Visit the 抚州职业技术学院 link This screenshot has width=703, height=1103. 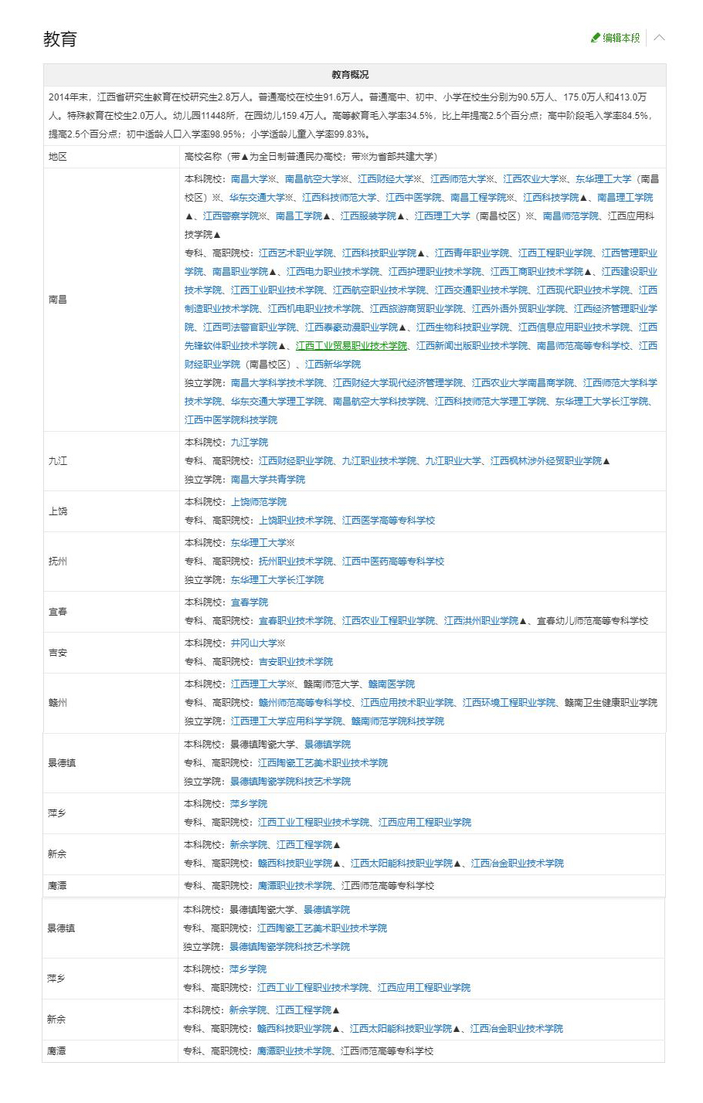click(x=296, y=562)
